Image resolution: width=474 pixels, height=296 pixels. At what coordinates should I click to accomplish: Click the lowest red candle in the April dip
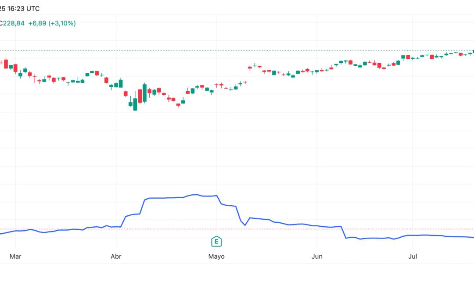[x=178, y=104]
